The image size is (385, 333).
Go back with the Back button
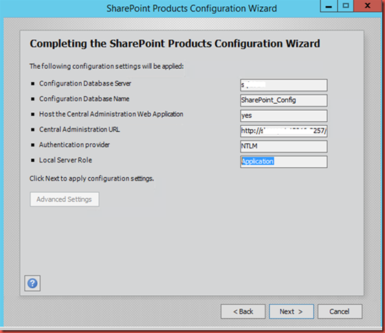[243, 312]
